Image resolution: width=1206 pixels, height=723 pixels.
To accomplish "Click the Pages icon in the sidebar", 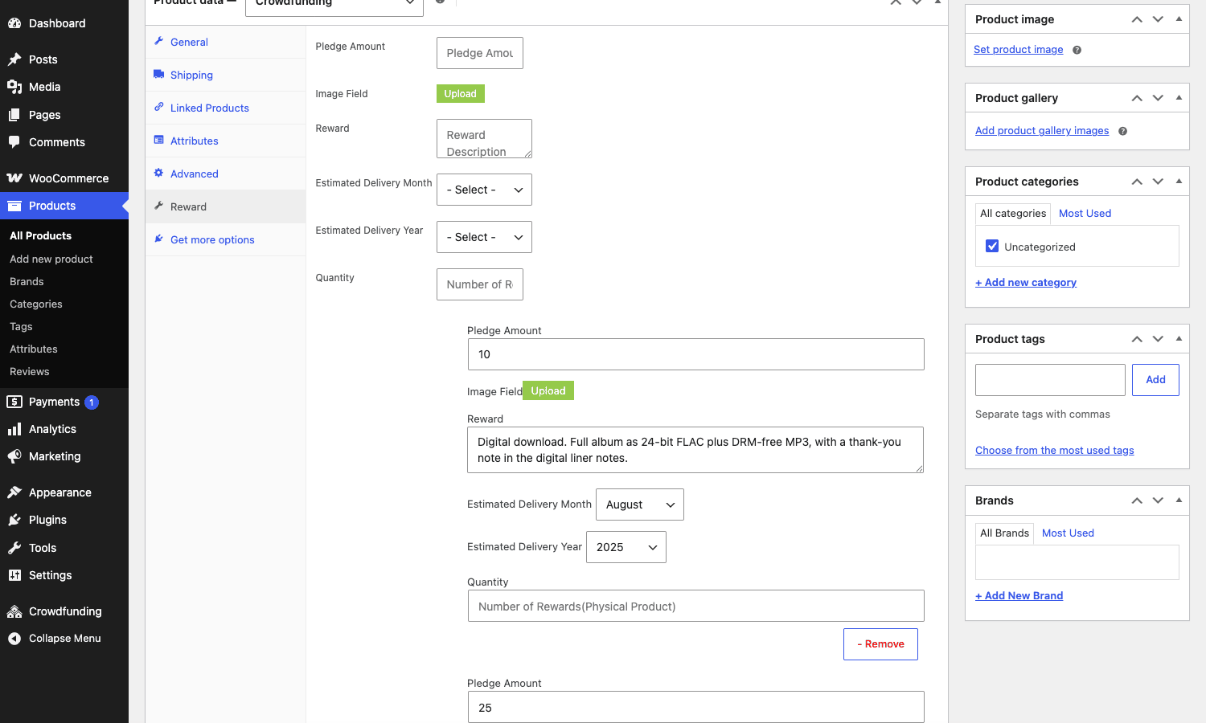I will point(14,115).
